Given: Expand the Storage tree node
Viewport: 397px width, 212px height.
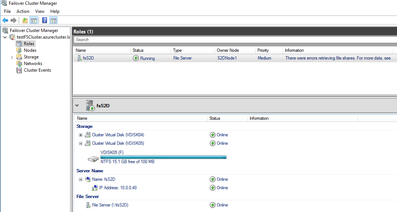Looking at the screenshot, I should (x=12, y=57).
